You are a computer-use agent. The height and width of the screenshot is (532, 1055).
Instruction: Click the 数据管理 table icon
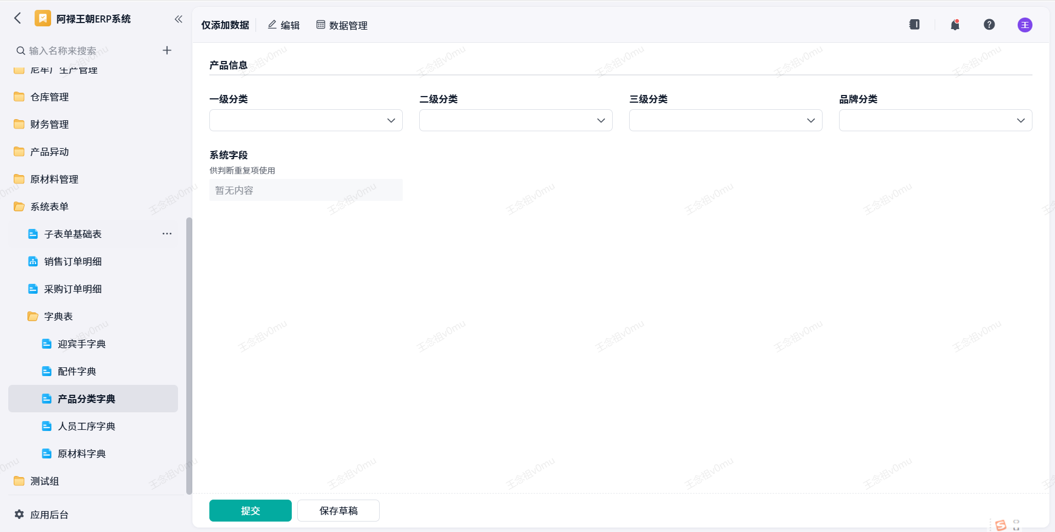click(321, 25)
